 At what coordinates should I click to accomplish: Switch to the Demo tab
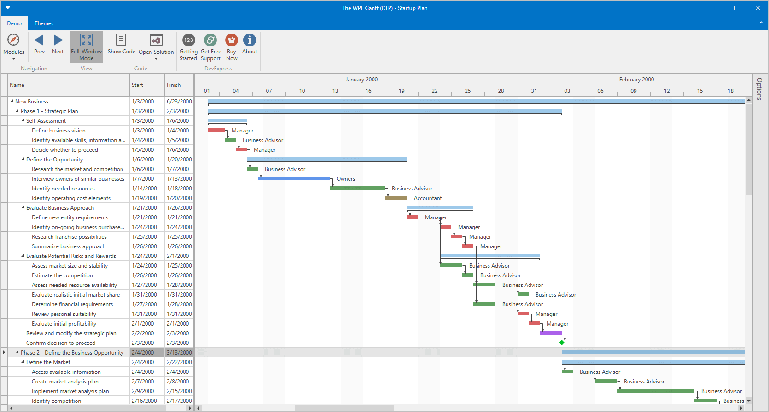14,23
